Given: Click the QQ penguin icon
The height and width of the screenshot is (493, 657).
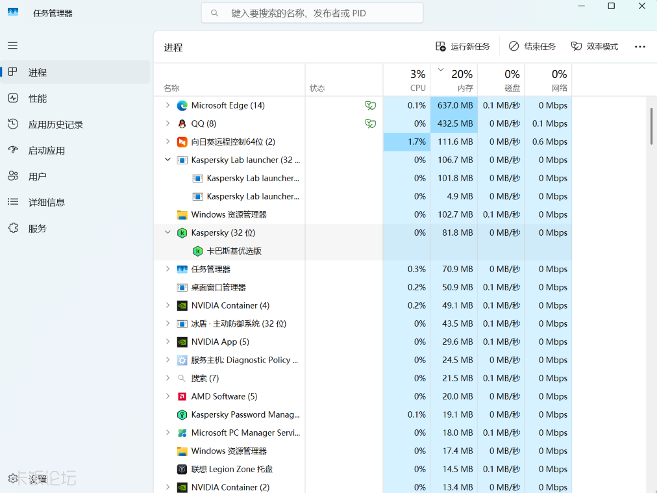Looking at the screenshot, I should tap(182, 123).
